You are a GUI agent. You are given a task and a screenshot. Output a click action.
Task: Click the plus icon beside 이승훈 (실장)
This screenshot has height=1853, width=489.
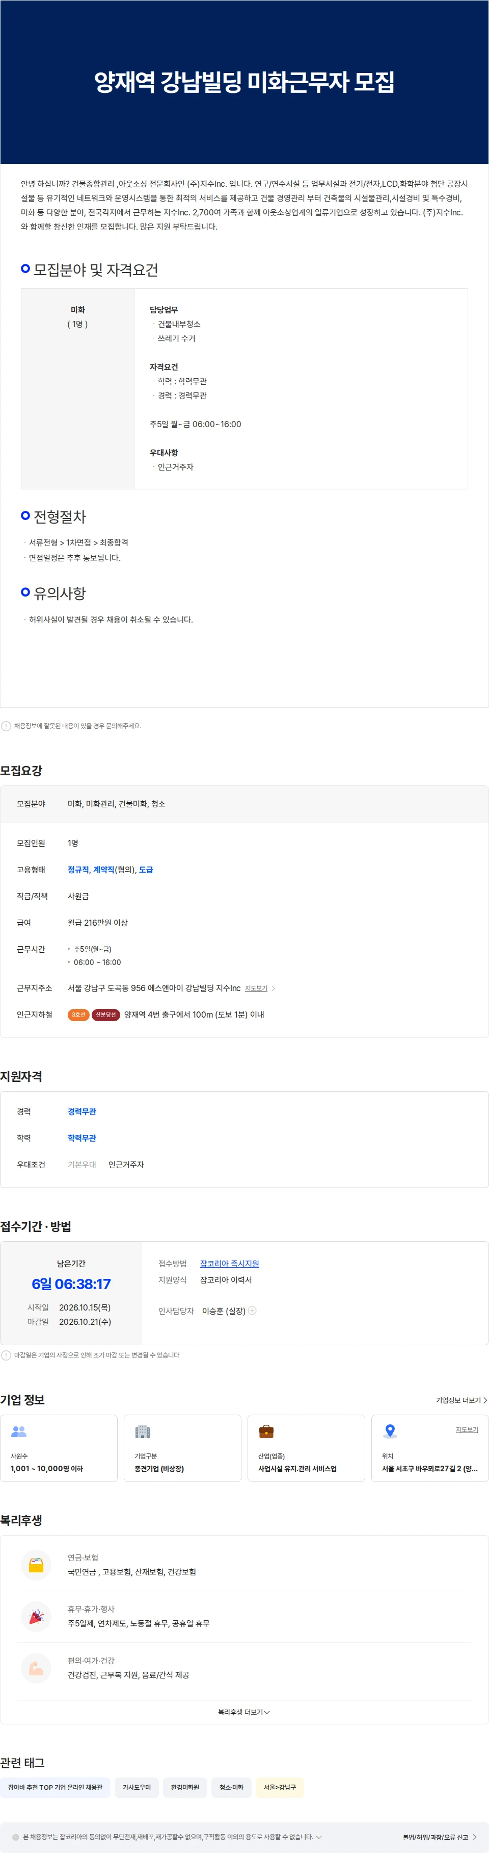pyautogui.click(x=252, y=1311)
